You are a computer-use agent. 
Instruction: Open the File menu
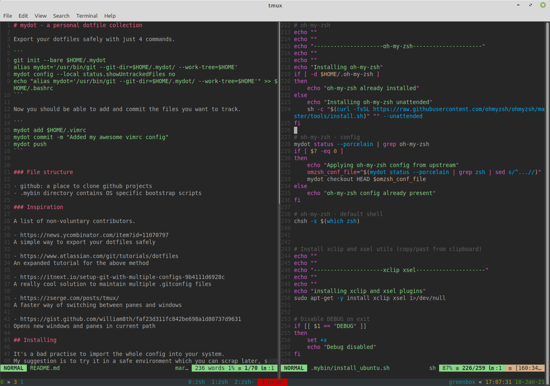point(7,16)
